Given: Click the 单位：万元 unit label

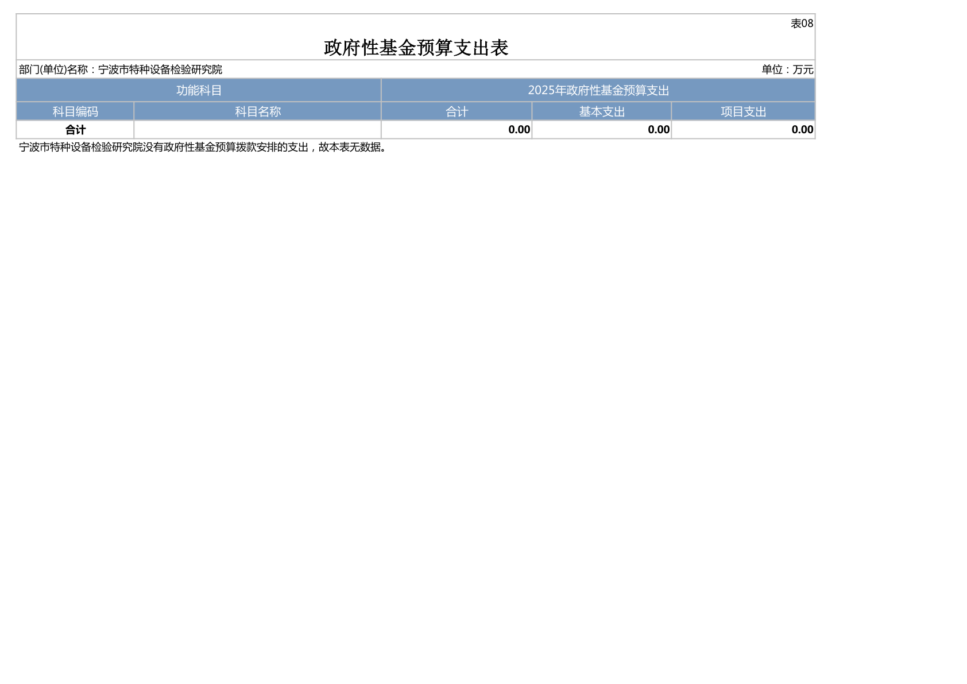Looking at the screenshot, I should point(787,69).
